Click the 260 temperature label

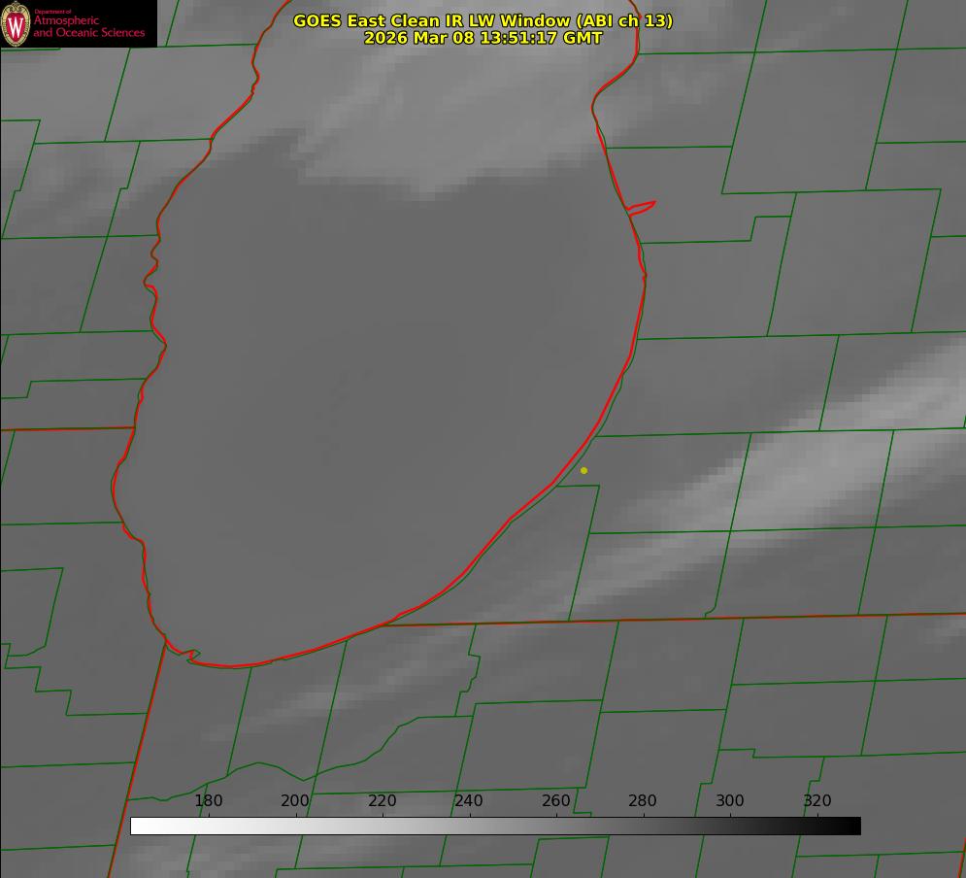point(556,801)
